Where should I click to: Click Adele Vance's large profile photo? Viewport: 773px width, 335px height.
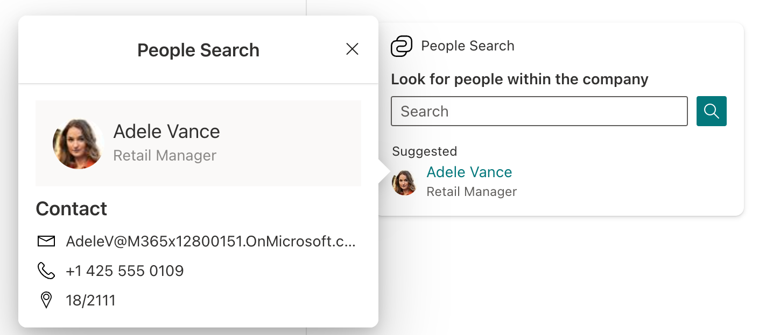pos(78,143)
